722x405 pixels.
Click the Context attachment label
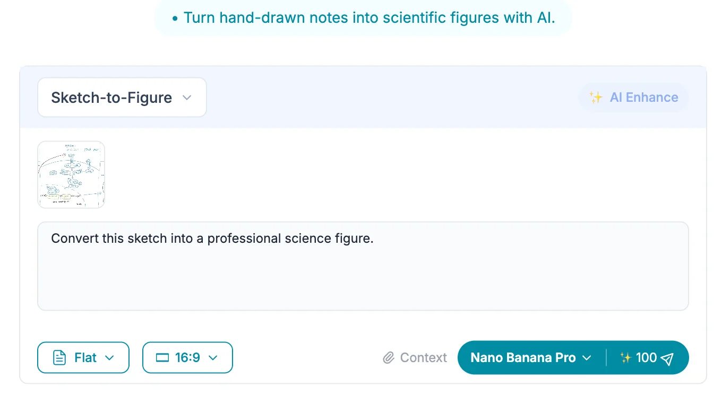pos(423,358)
